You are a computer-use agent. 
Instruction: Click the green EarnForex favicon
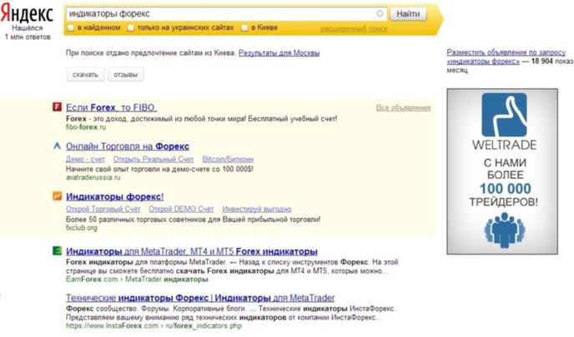coord(57,250)
